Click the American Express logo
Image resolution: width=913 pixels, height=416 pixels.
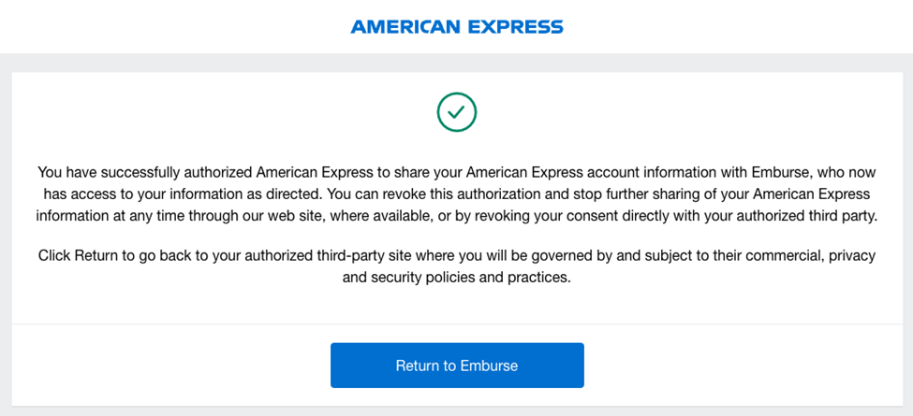457,27
